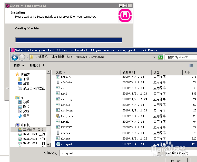This screenshot has height=162, width=197.
Task: Open dropdown arrow after 本地磁盘 (C:) in path
Action: tap(74, 57)
